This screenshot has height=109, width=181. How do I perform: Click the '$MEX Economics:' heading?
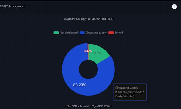click(x=12, y=6)
